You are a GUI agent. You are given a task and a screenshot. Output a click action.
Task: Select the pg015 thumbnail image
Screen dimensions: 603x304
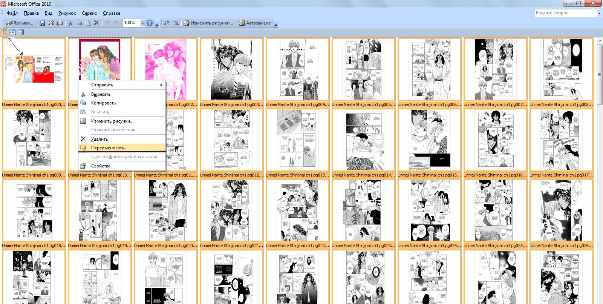(429, 140)
